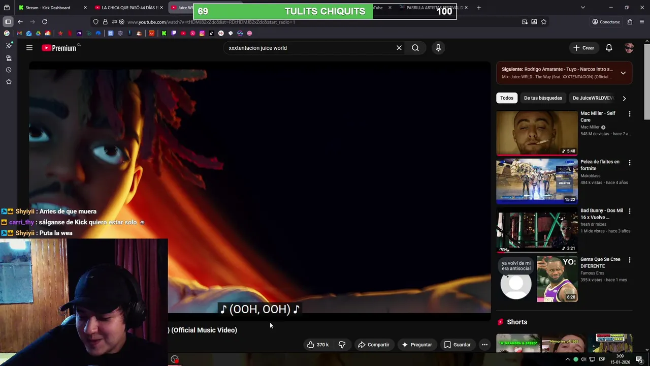This screenshot has height=366, width=650.
Task: Go to YouTube Premium home logo
Action: pos(59,48)
